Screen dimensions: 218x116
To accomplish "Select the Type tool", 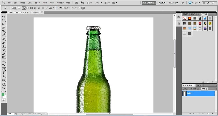I will coord(4,73).
